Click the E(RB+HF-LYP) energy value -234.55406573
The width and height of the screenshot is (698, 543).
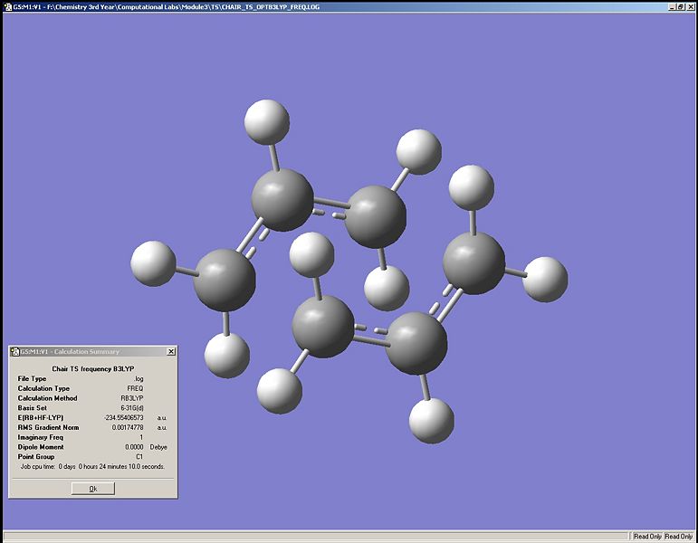tap(124, 417)
